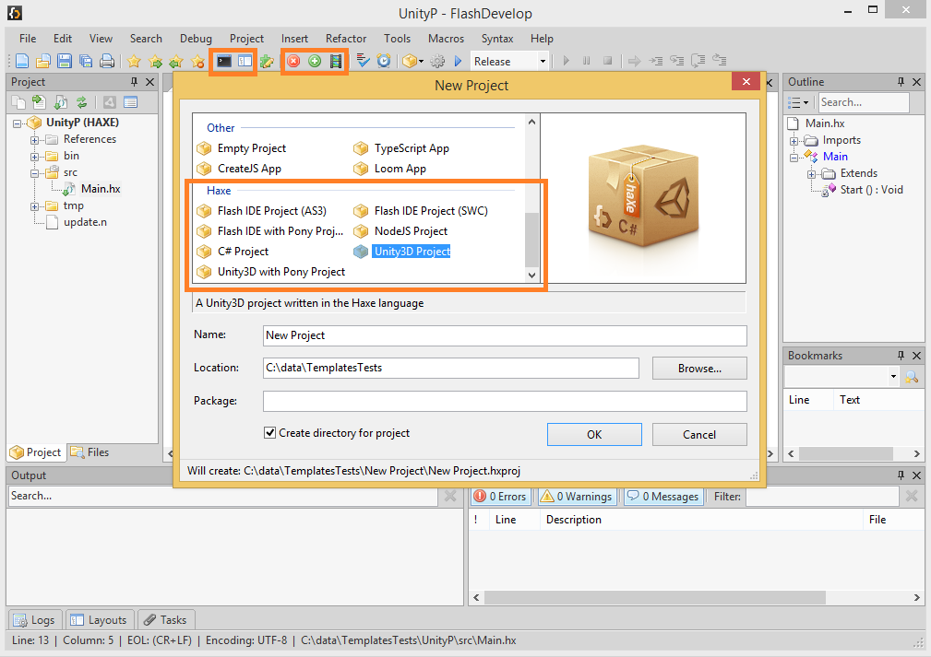Open the Debug menu
The height and width of the screenshot is (657, 931).
196,39
